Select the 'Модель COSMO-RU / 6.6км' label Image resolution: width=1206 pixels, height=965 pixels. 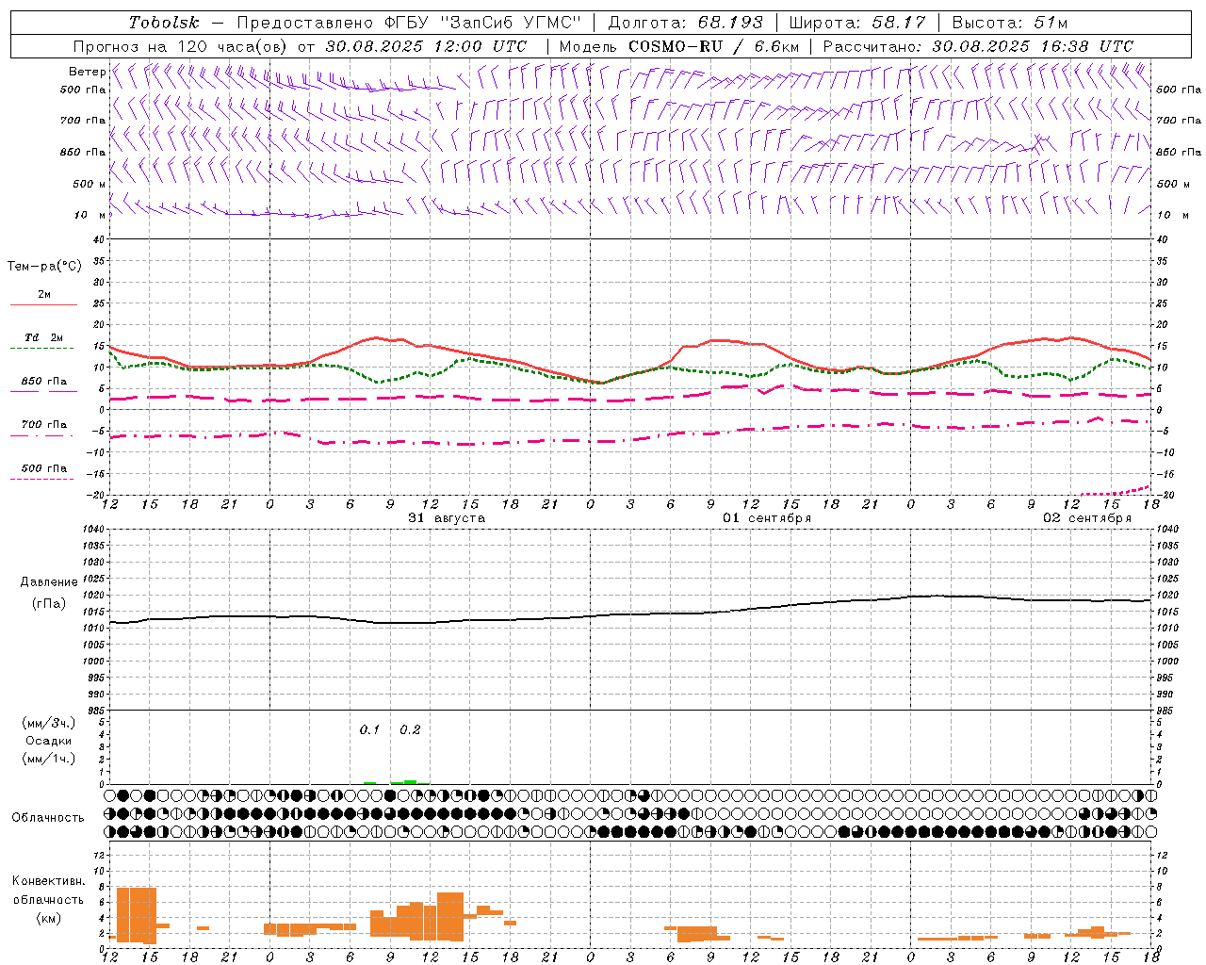pyautogui.click(x=678, y=46)
